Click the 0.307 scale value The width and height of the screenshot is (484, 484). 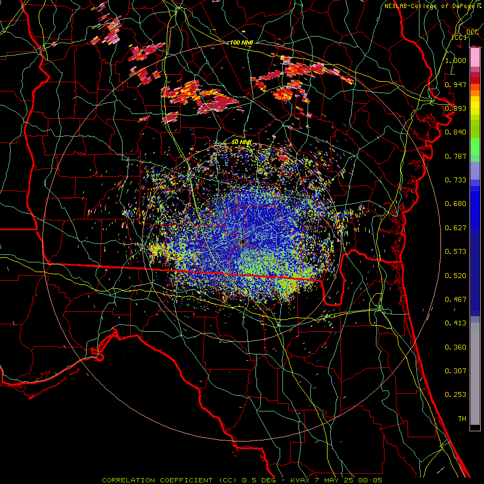pyautogui.click(x=455, y=371)
